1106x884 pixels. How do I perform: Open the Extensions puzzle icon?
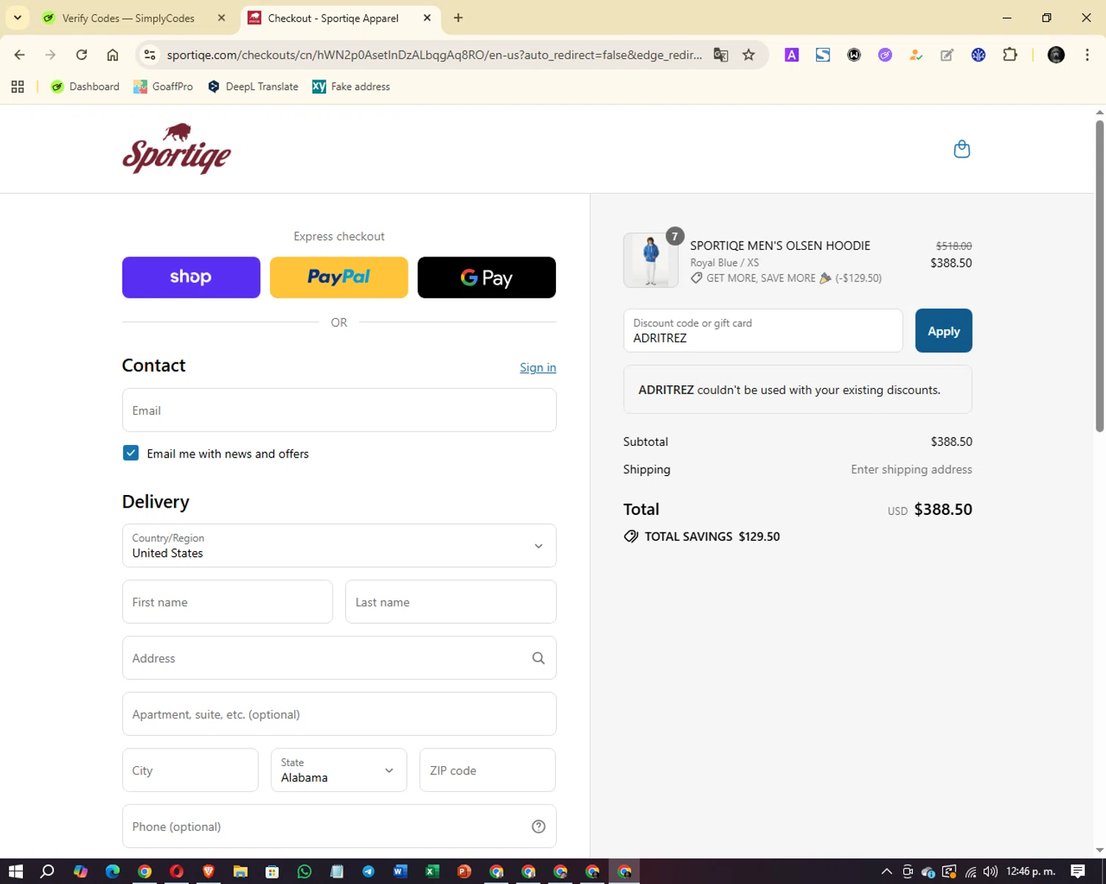pos(1010,55)
